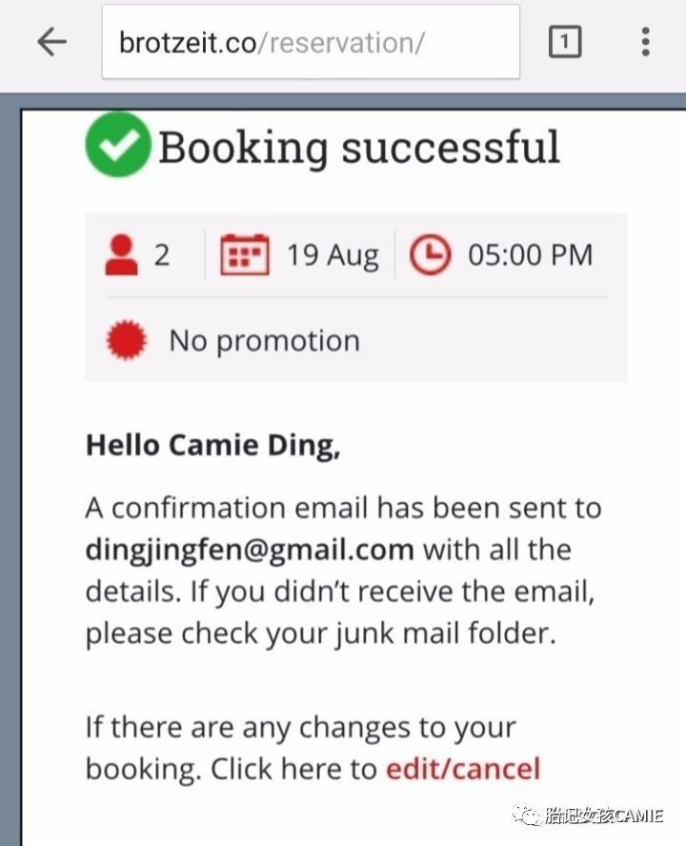Click the red person guests icon
Screen dimensions: 686x846
120,255
